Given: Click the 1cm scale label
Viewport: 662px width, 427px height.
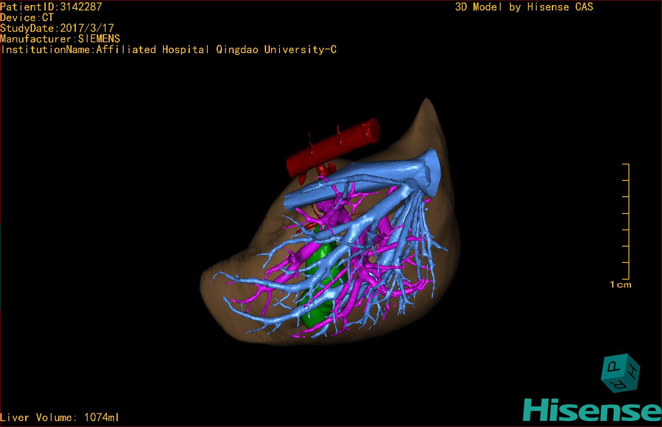Looking at the screenshot, I should click(x=621, y=285).
